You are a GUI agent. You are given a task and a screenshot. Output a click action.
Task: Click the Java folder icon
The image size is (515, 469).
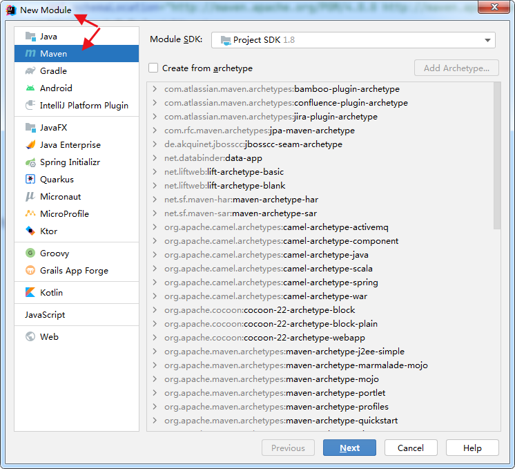point(30,37)
